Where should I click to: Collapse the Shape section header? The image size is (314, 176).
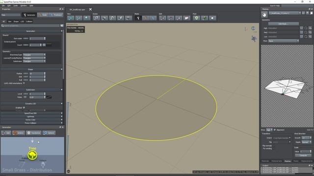31,69
